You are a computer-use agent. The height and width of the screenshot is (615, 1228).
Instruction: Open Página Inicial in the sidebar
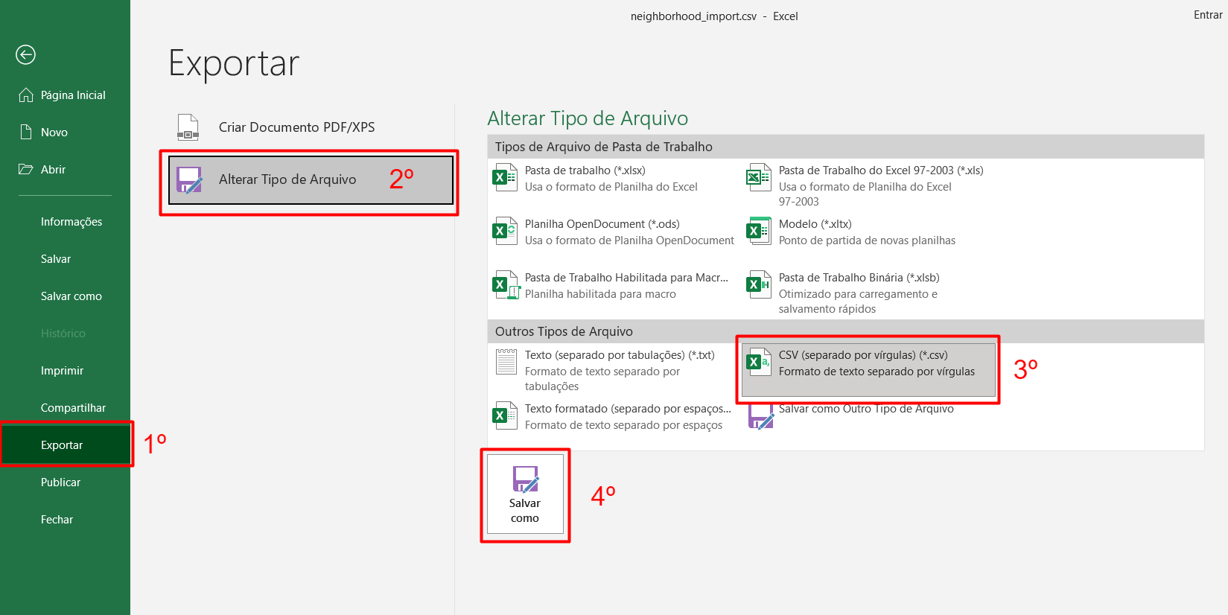[65, 95]
